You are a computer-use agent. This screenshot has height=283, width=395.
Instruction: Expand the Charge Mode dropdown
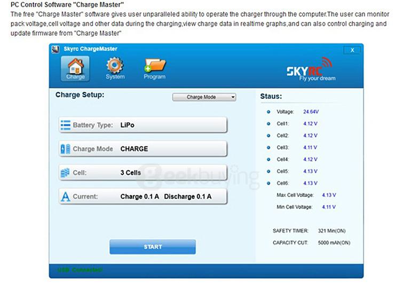[204, 97]
